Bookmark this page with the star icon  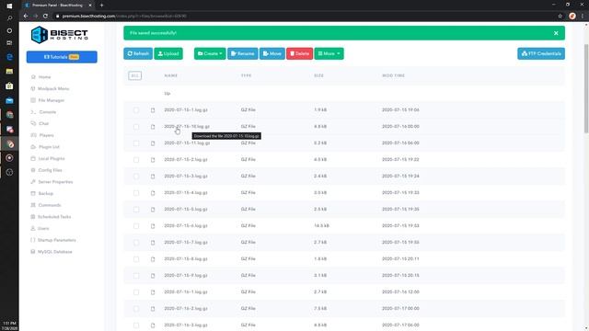(560, 17)
